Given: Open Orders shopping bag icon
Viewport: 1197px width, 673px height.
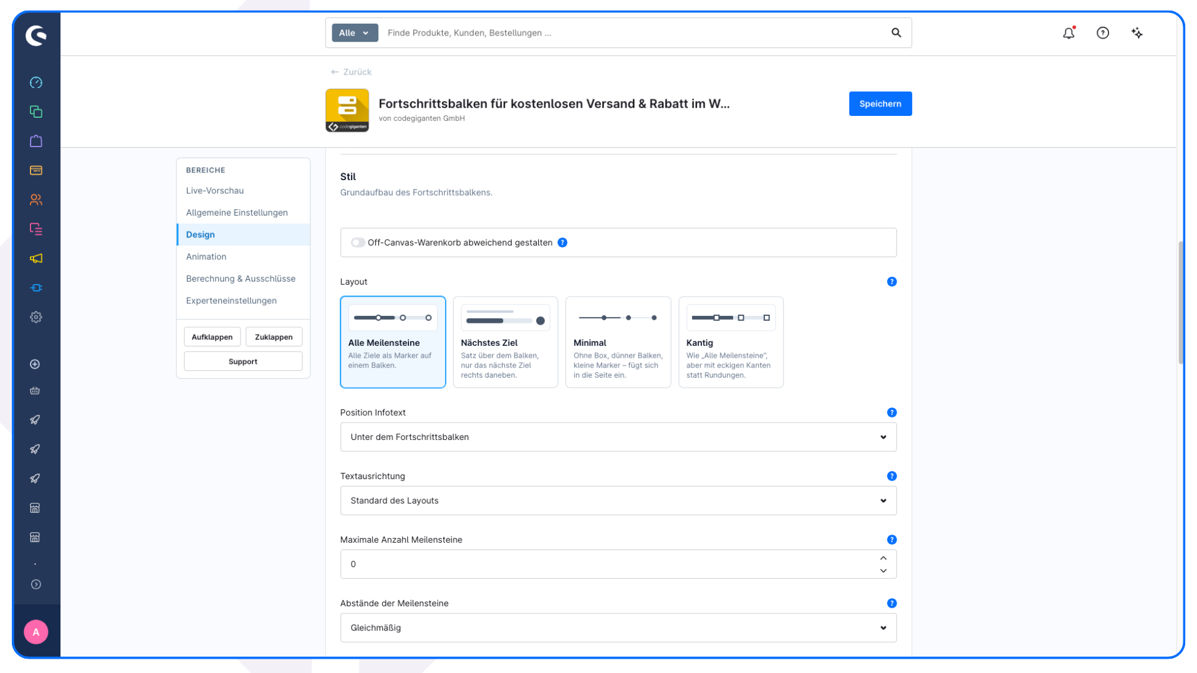Looking at the screenshot, I should point(36,141).
